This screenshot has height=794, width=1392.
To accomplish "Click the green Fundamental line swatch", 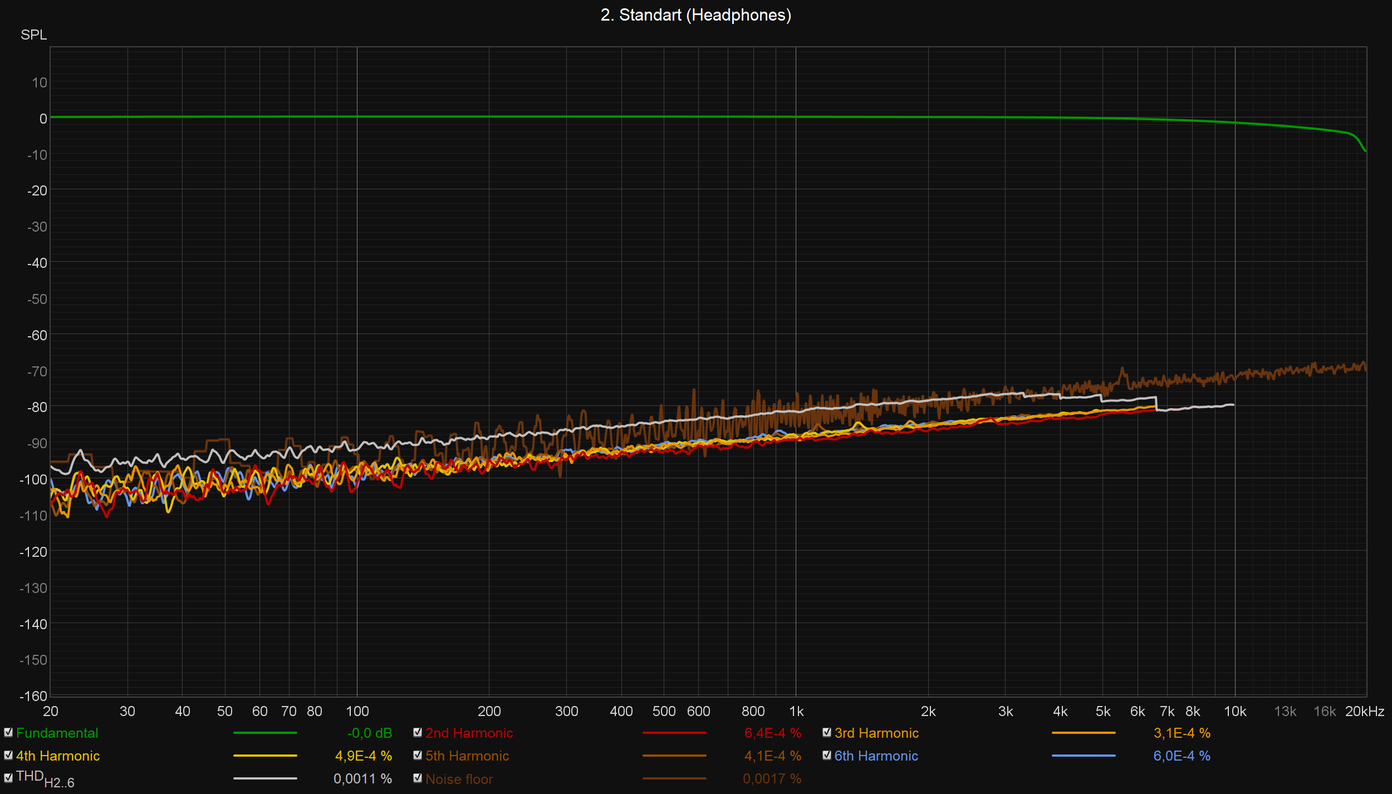I will pyautogui.click(x=265, y=733).
